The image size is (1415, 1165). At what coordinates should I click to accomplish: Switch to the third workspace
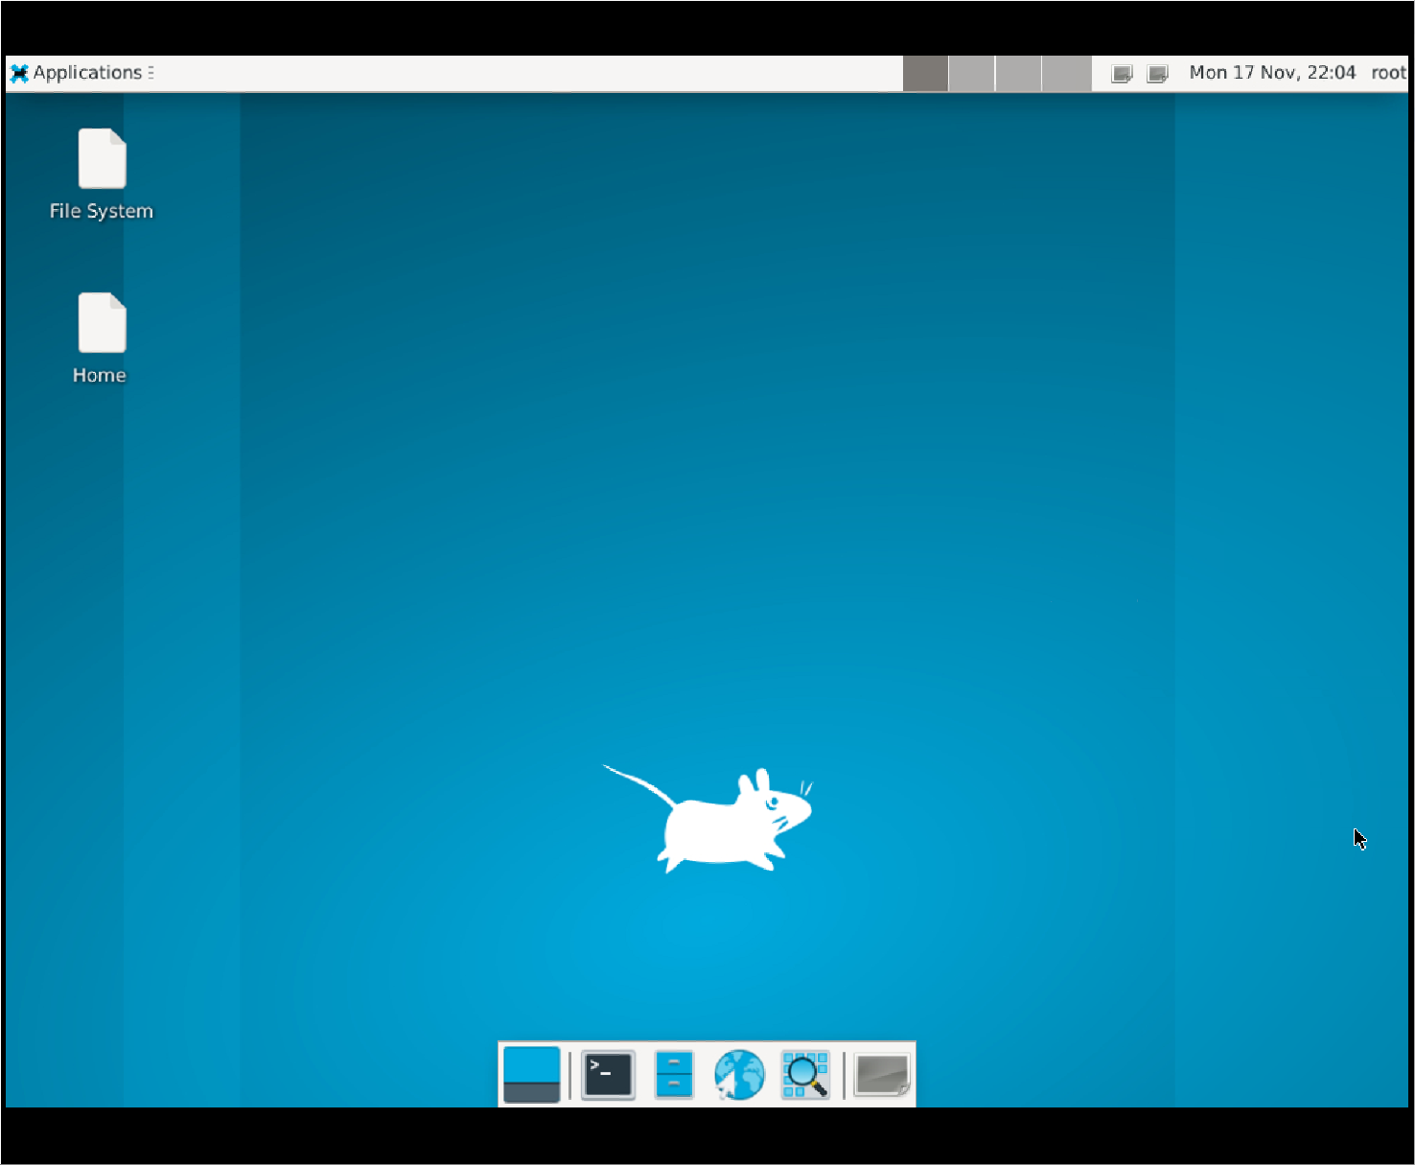[1018, 74]
